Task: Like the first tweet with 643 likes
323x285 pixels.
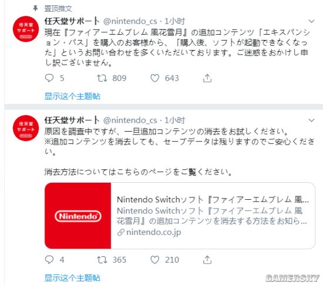Action: 154,78
